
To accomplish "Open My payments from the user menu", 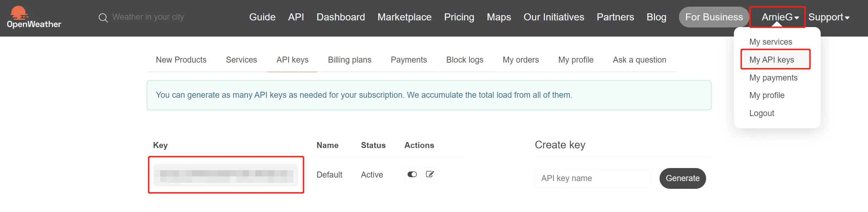I will [x=773, y=78].
